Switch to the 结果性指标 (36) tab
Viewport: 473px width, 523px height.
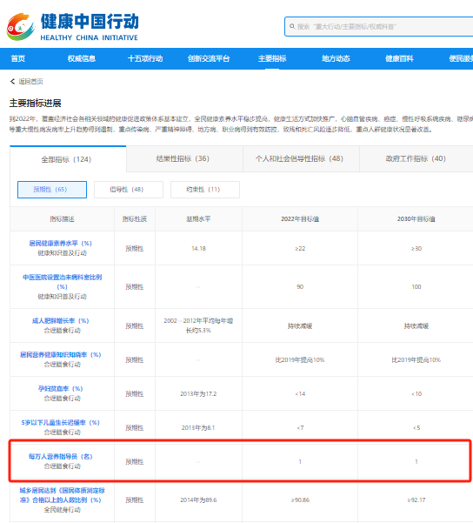point(184,158)
